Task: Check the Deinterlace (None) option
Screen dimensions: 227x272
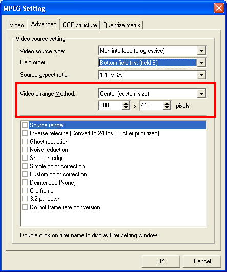Action: point(25,183)
